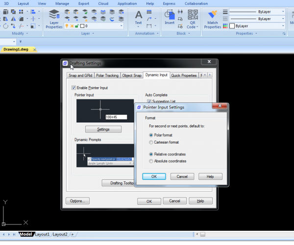Click the layer walk icon with blue arrows
Image resolution: width=294 pixels, height=245 pixels.
112,19
